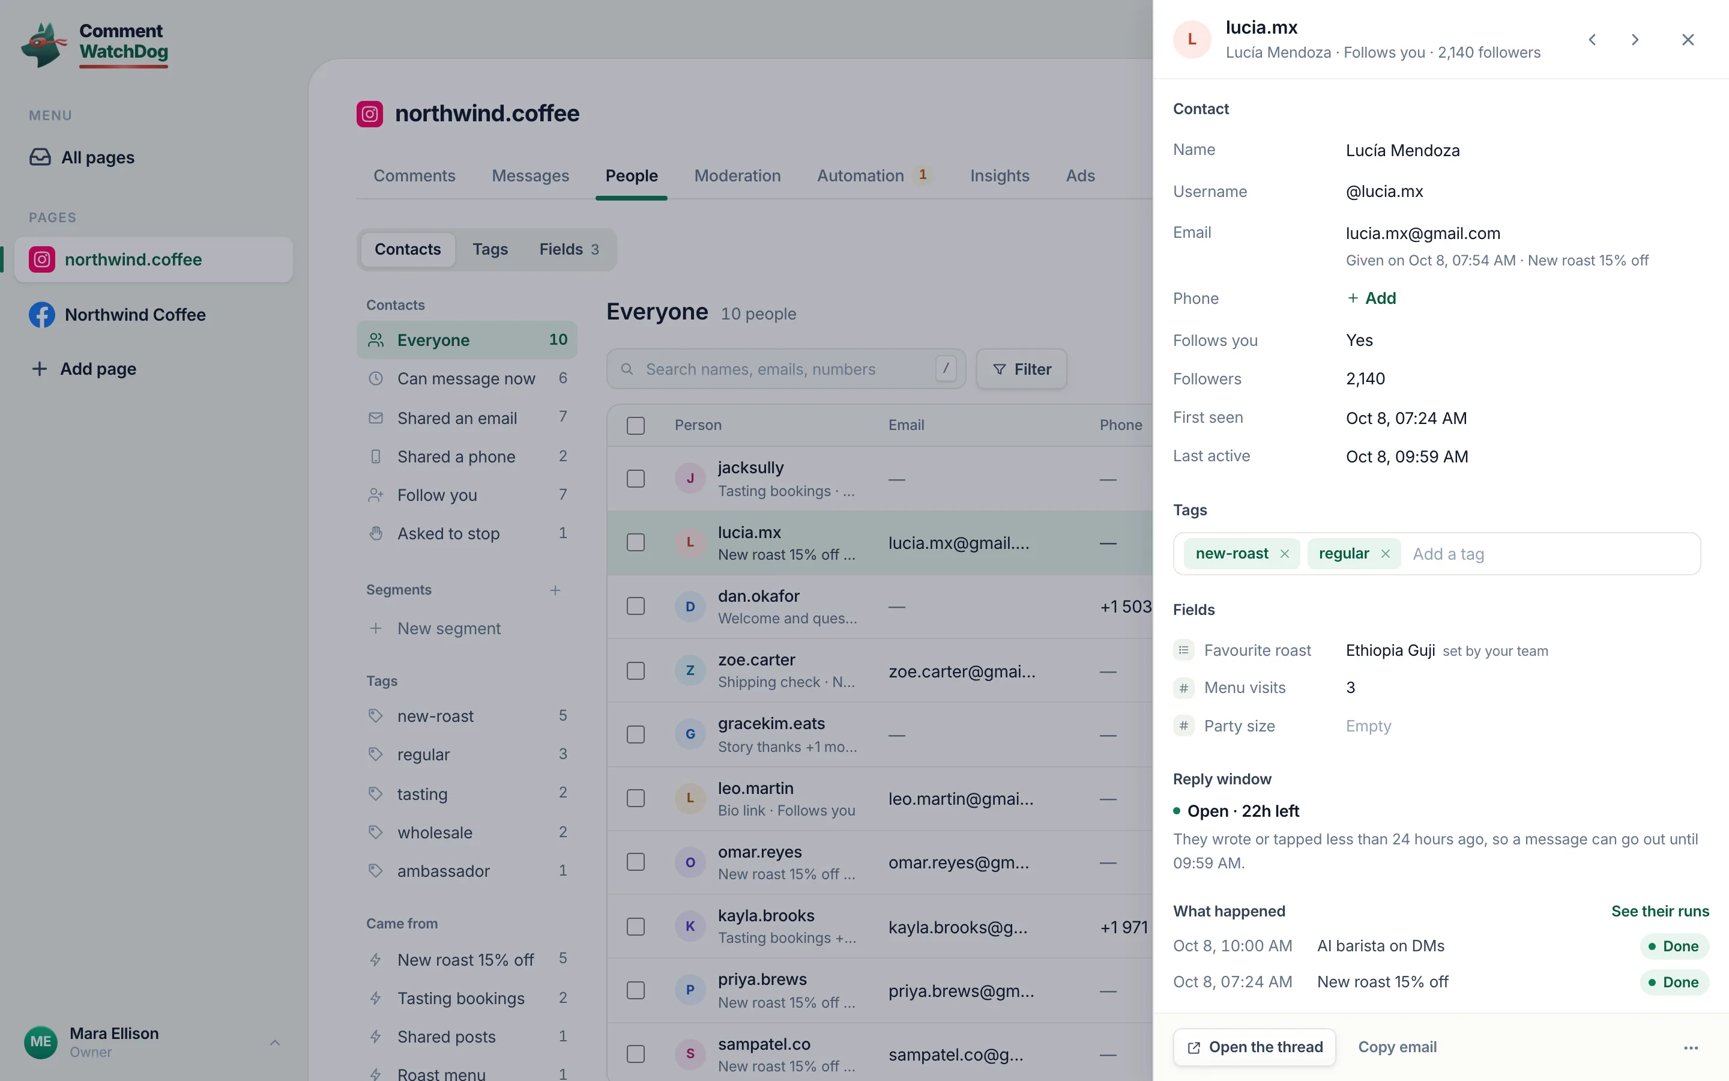The height and width of the screenshot is (1081, 1729).
Task: Go to next contact in panel
Action: coord(1635,39)
